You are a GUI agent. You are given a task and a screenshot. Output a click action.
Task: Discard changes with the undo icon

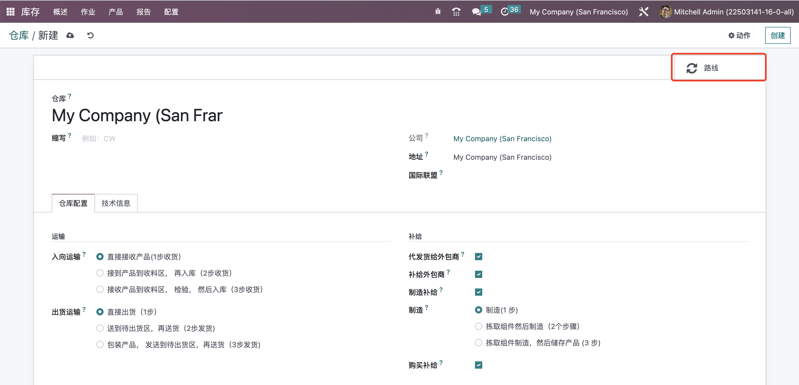[90, 35]
